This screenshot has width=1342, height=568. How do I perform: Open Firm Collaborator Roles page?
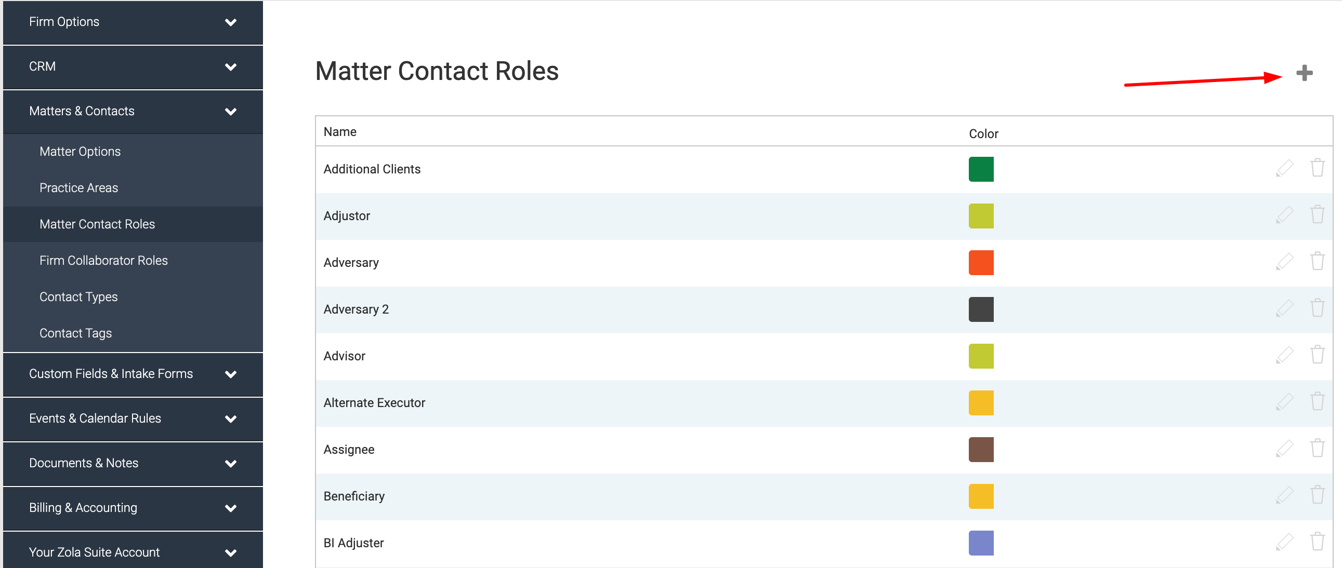coord(103,261)
